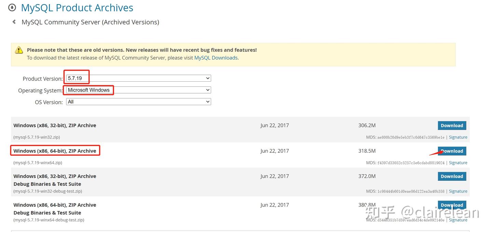Follow the MySQL Downloads link in the notice
492x232 pixels.
tap(216, 58)
